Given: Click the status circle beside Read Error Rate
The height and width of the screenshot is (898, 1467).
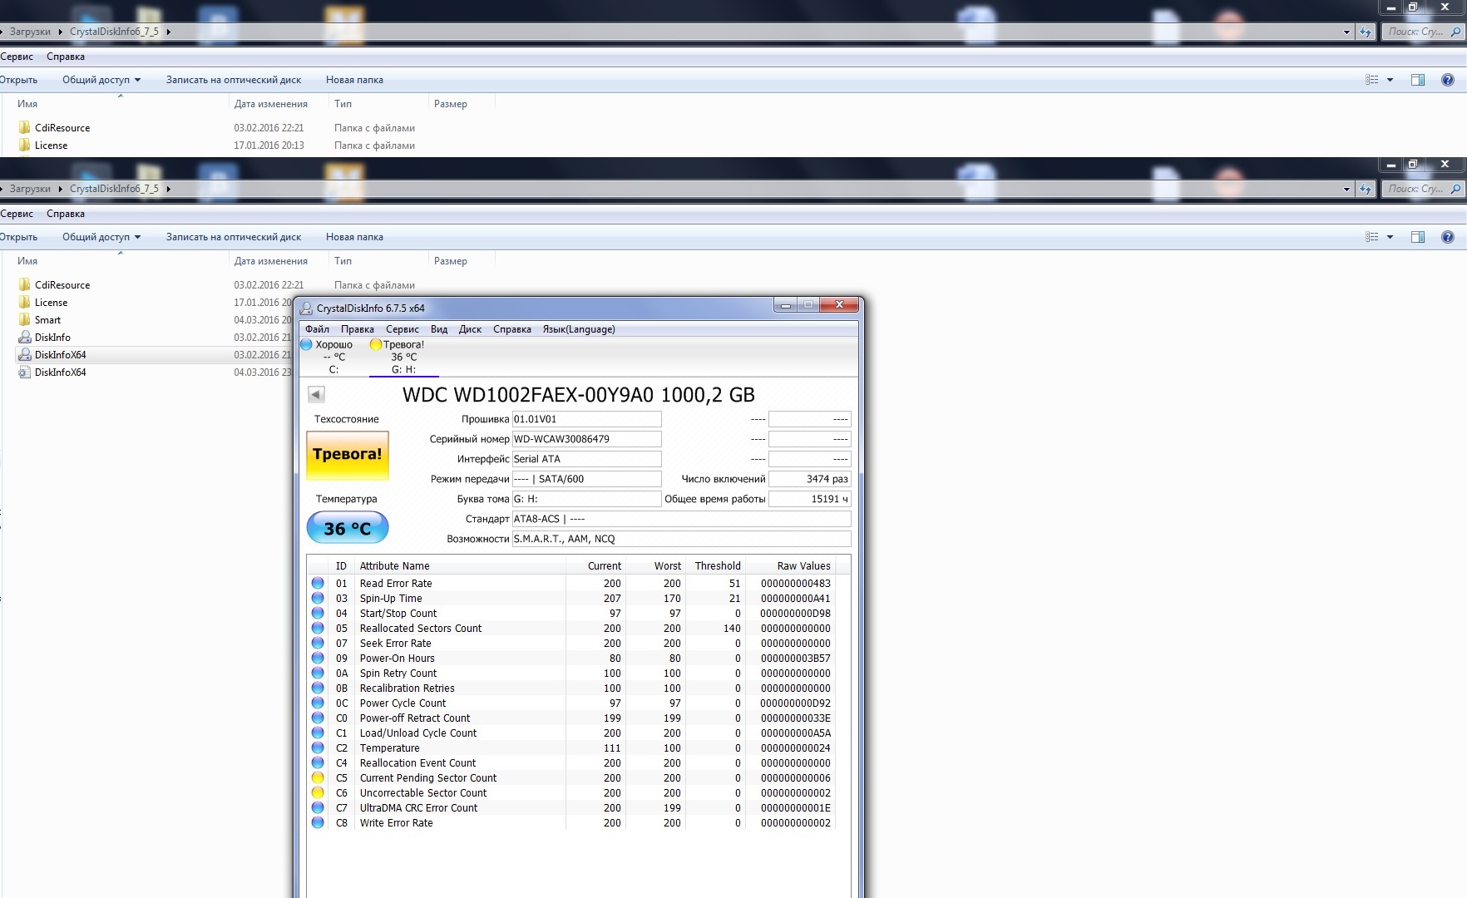Looking at the screenshot, I should tap(318, 583).
